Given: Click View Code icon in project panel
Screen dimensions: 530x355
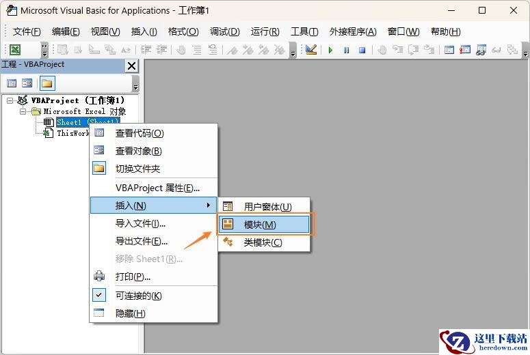Looking at the screenshot, I should coord(12,83).
